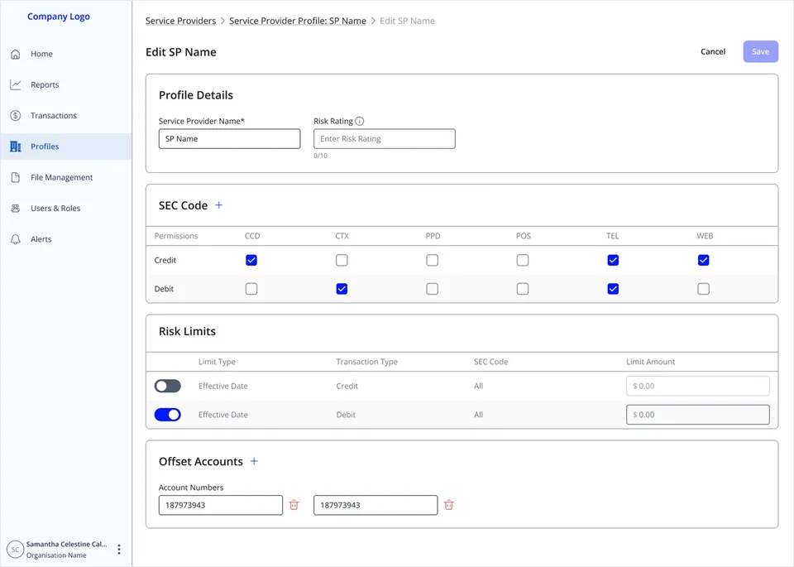
Task: Click the Home house icon in sidebar
Action: [x=16, y=55]
